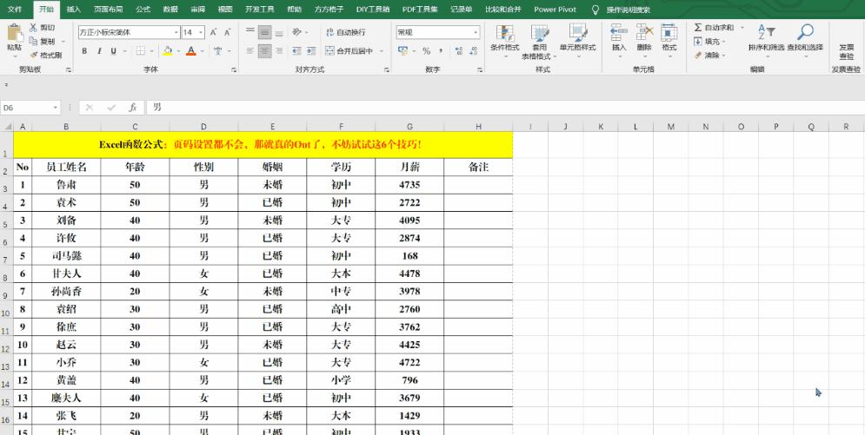Toggle Wrap Text (自动换行)
This screenshot has width=865, height=435.
point(345,32)
